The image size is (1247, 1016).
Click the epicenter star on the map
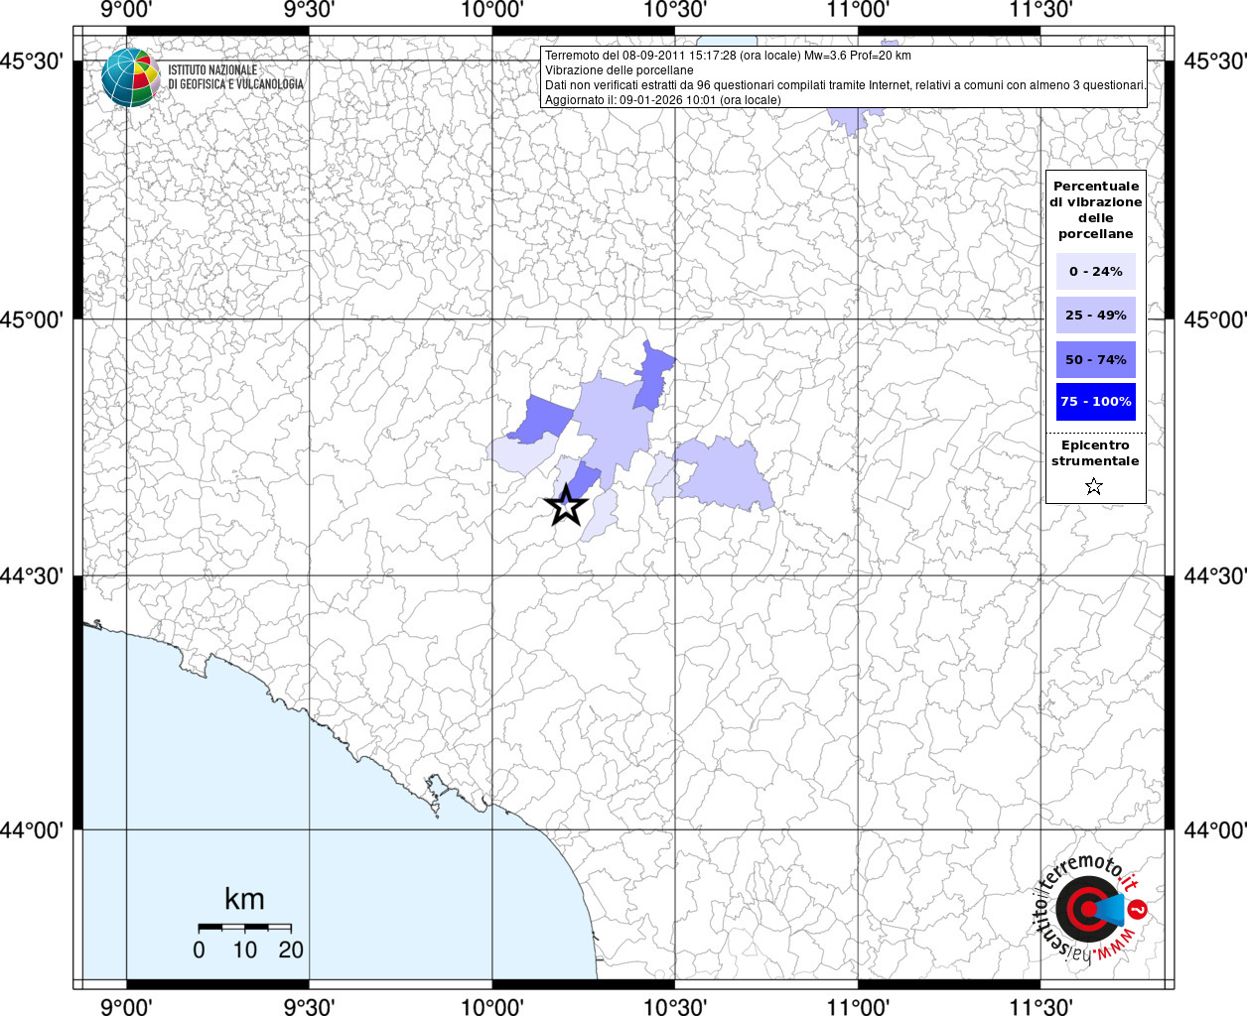pos(566,505)
